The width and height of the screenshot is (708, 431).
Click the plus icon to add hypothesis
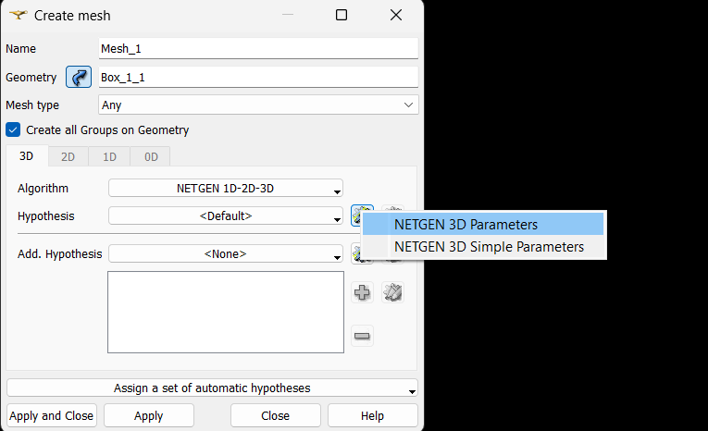(362, 292)
